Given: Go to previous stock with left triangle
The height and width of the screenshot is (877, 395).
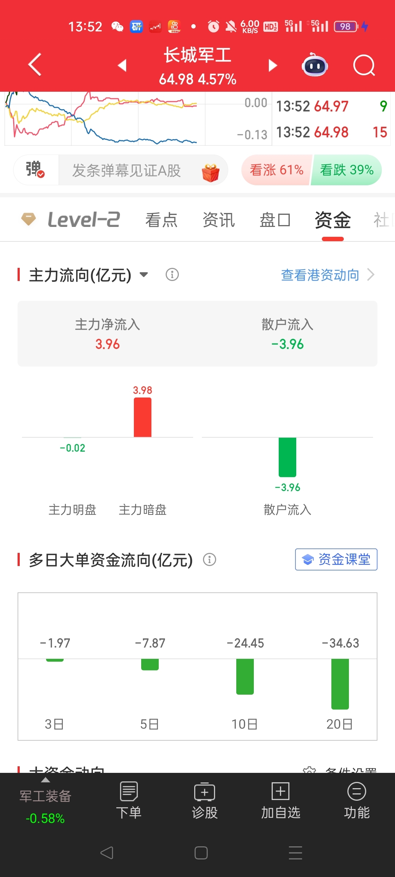Looking at the screenshot, I should [122, 65].
